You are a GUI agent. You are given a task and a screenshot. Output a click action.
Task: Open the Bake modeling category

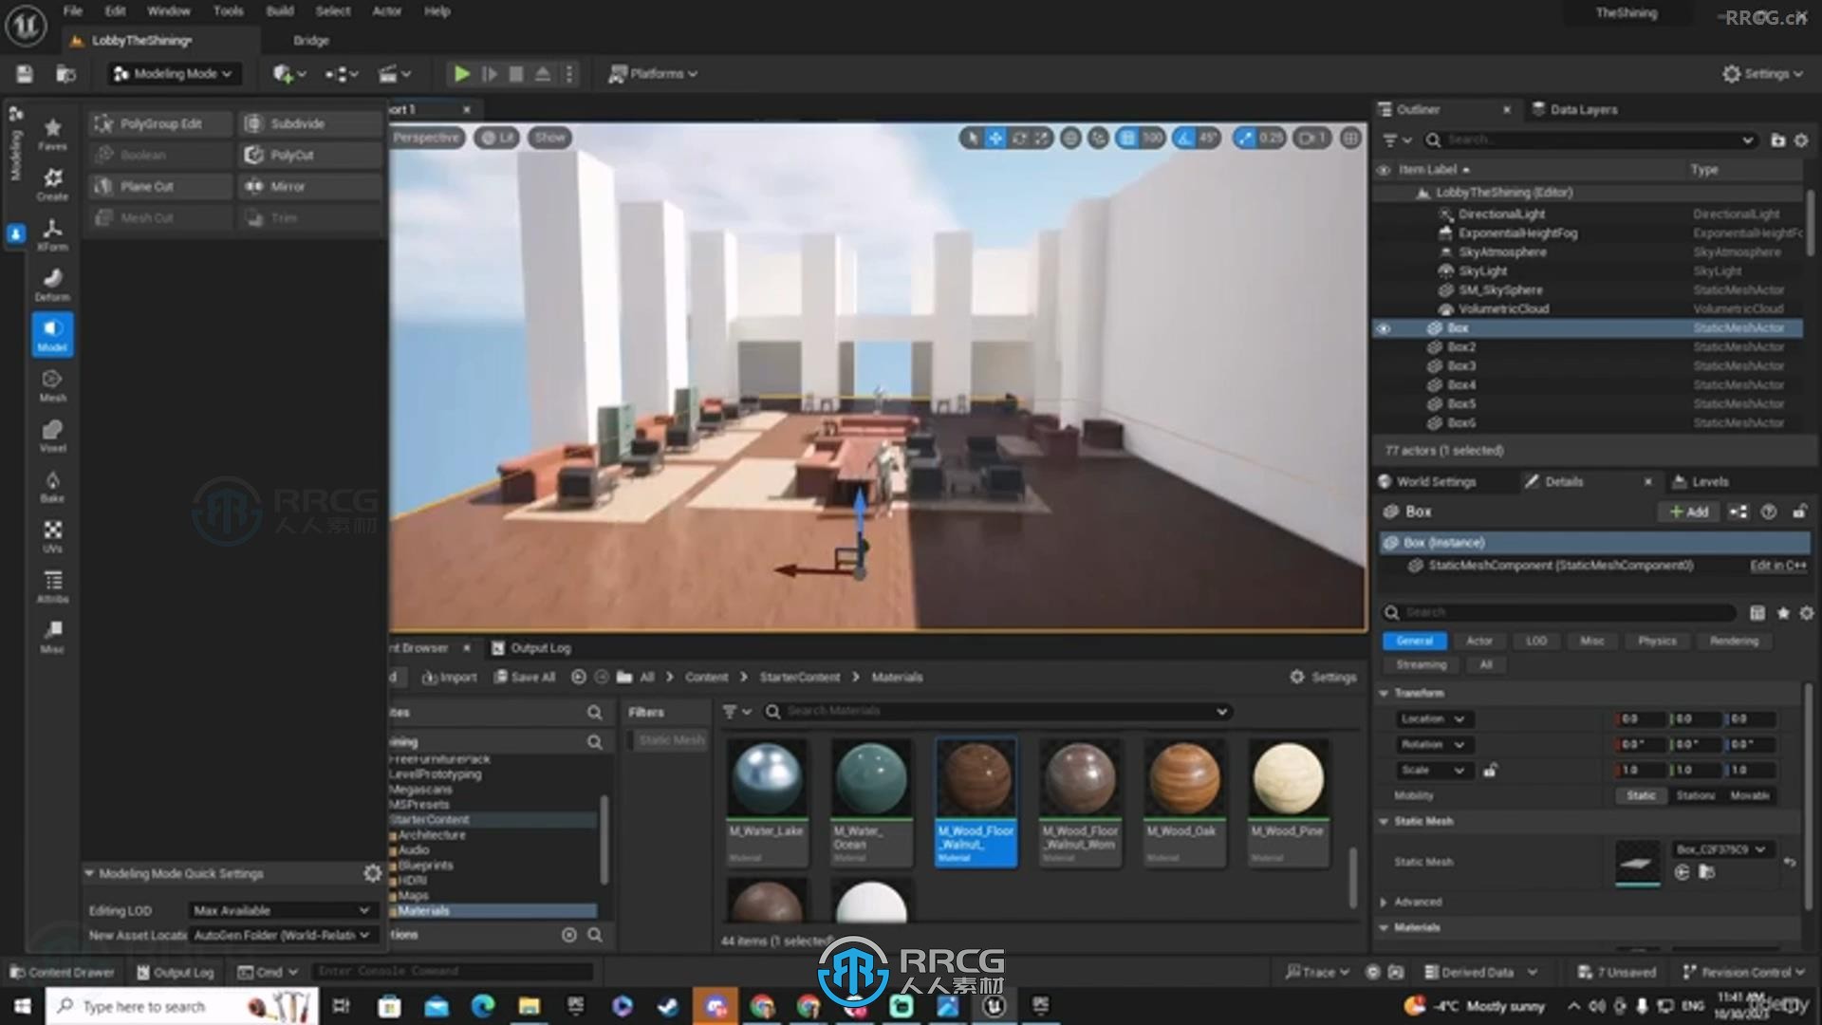point(52,486)
